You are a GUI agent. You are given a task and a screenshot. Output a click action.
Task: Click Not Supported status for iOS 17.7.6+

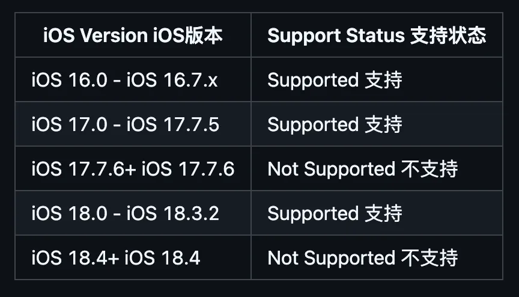click(362, 169)
